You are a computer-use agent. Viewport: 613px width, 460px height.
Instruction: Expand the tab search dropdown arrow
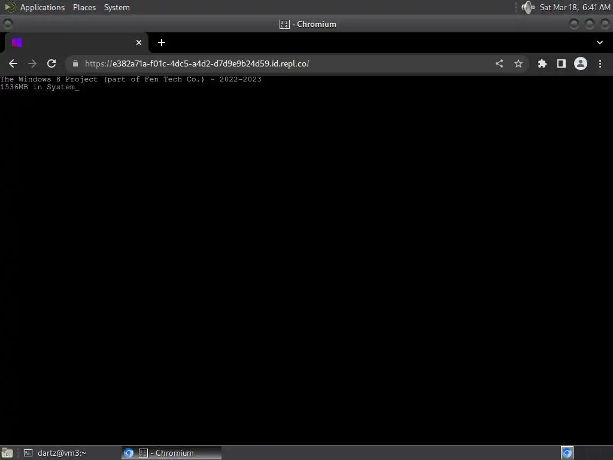pos(600,43)
